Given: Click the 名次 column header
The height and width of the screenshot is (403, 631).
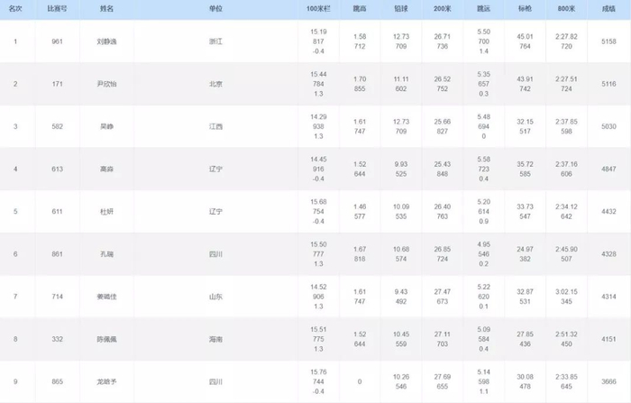Looking at the screenshot, I should point(14,6).
